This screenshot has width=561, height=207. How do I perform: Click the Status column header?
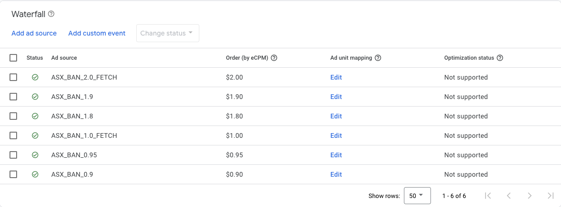pyautogui.click(x=35, y=58)
